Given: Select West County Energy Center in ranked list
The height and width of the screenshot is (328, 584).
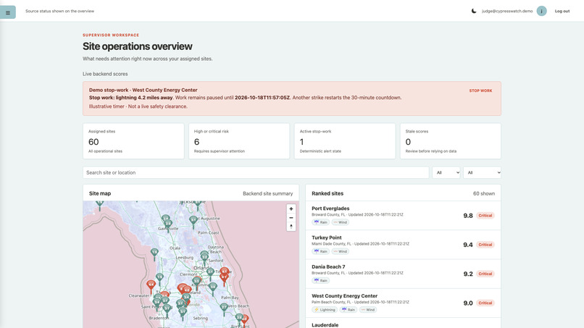Looking at the screenshot, I should click(x=344, y=296).
